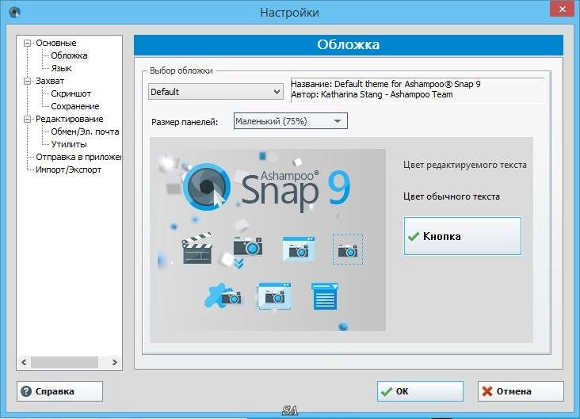The image size is (580, 419).
Task: Open Отправка в приложения settings
Action: (78, 157)
